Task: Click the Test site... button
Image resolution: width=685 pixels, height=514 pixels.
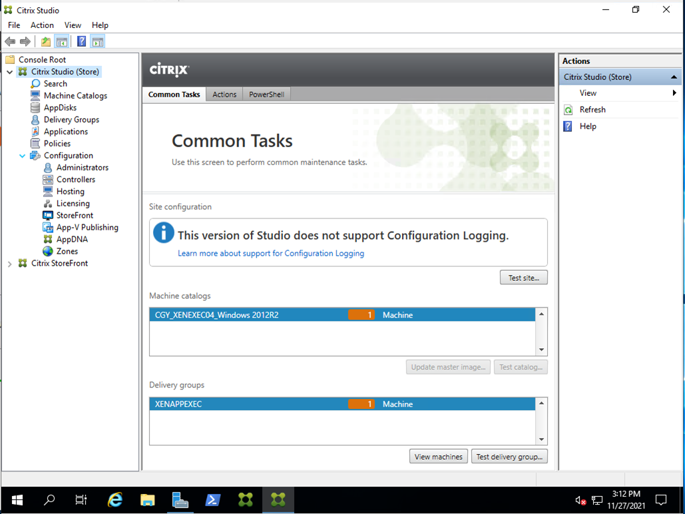Action: click(524, 278)
